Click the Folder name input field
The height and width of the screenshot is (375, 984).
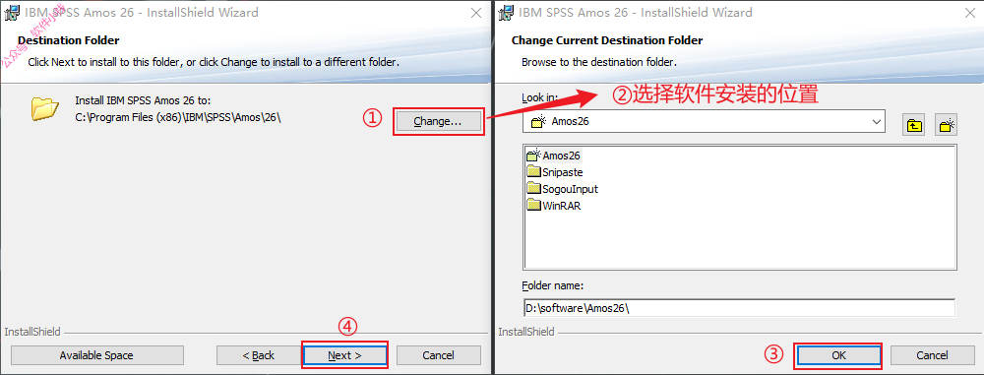[x=739, y=308]
